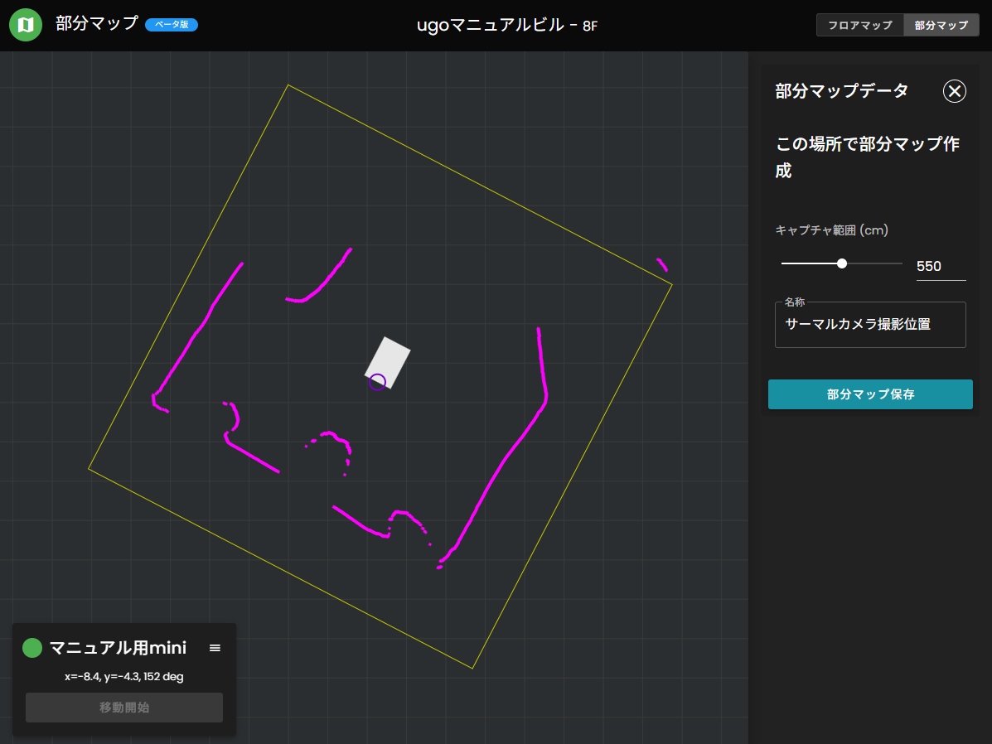Click the 部分マップ保存 button
992x744 pixels.
pyautogui.click(x=870, y=394)
